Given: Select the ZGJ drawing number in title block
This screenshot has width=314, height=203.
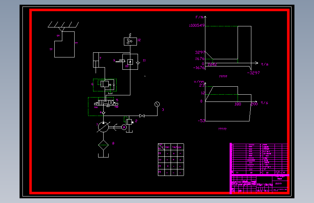Looking at the screenshot, I should pyautogui.click(x=280, y=190).
